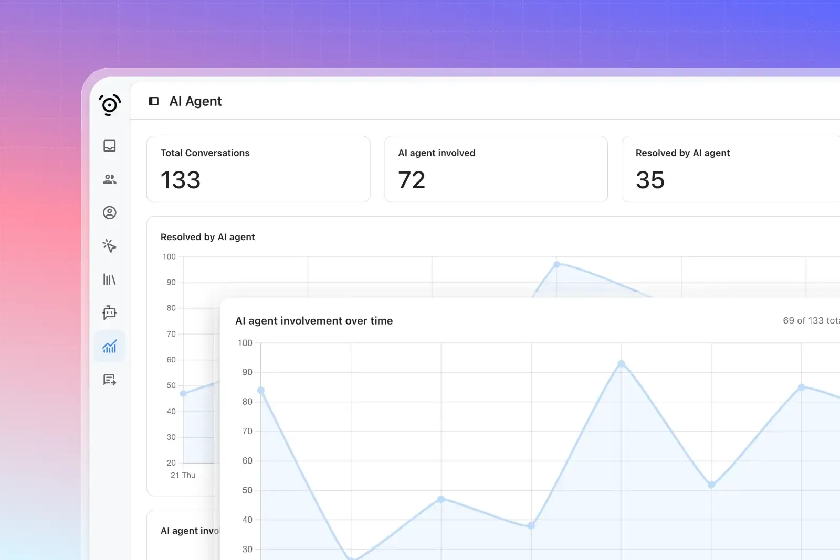Click the data point near 85 at chart right
This screenshot has height=560, width=840.
(801, 387)
